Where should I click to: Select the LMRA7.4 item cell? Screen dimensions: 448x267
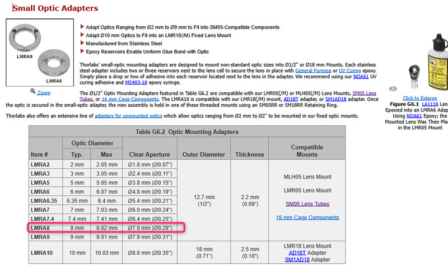pyautogui.click(x=46, y=219)
